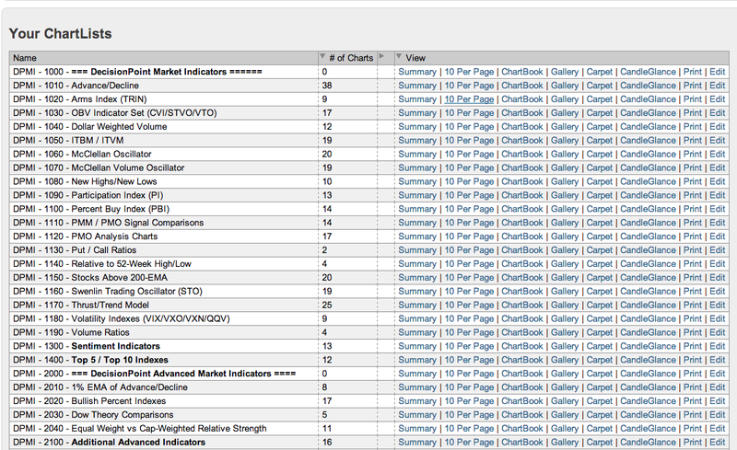
Task: Open CandleGlance for Put / Call Ratios
Action: coord(648,250)
